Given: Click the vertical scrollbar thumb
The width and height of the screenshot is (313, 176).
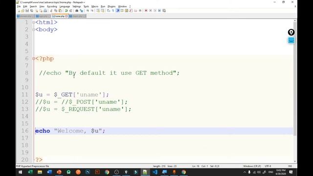Looking at the screenshot, I should [295, 79].
